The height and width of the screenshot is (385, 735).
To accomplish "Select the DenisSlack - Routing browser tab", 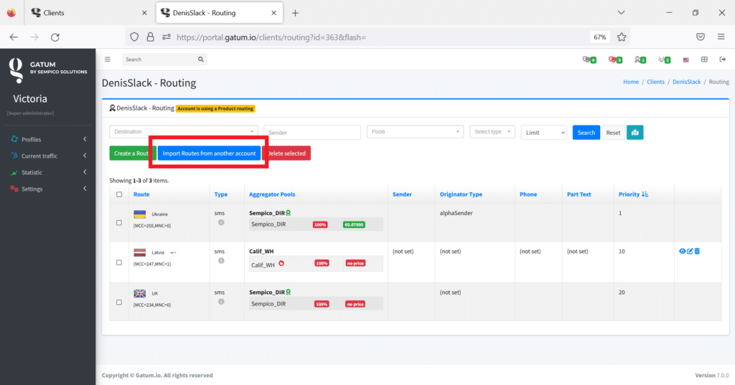I will [220, 13].
